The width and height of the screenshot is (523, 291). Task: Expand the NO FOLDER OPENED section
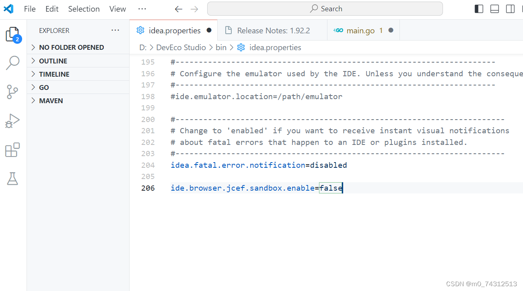click(x=78, y=47)
